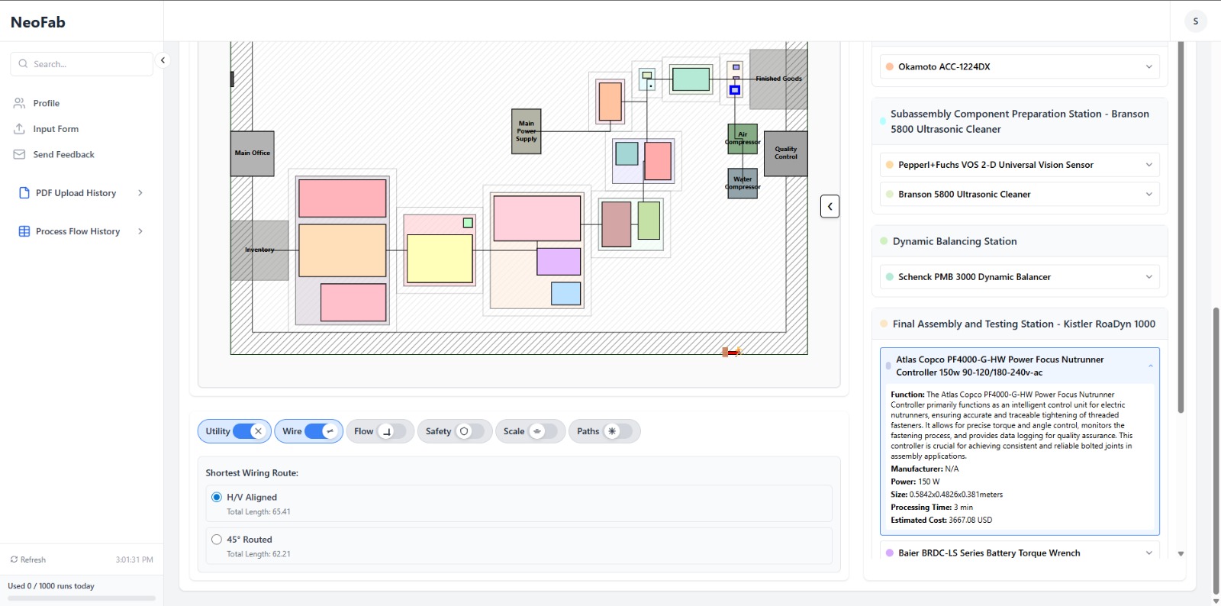Enable the Safety toggle
This screenshot has height=606, width=1221.
click(470, 431)
